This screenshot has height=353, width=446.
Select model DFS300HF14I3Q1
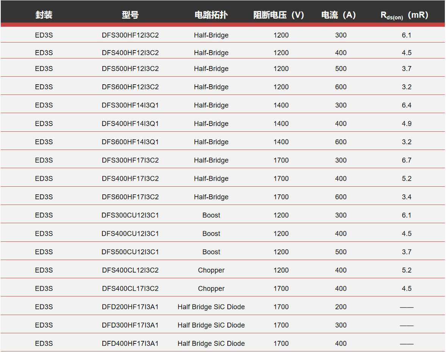click(130, 105)
